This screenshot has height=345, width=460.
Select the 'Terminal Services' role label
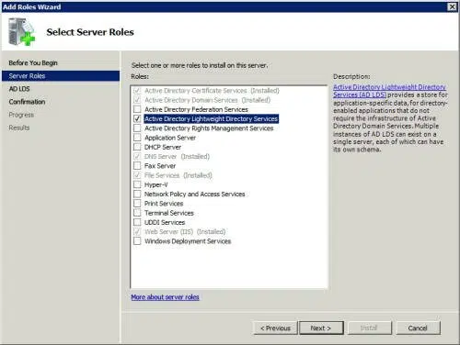(169, 213)
